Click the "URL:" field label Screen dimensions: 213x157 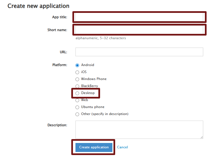pos(63,52)
